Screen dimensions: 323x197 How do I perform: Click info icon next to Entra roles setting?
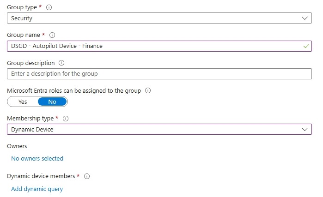[x=148, y=91]
